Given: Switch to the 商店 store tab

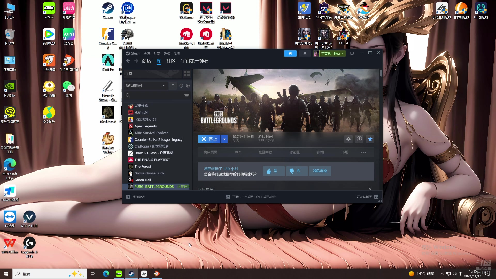Looking at the screenshot, I should tap(147, 61).
